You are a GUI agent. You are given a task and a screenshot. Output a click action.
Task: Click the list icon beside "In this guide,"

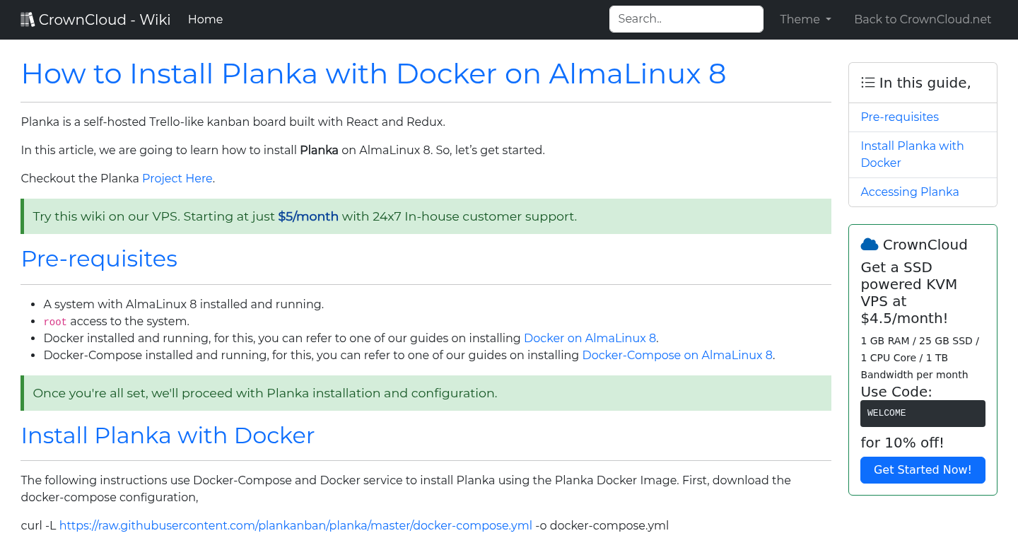click(867, 82)
